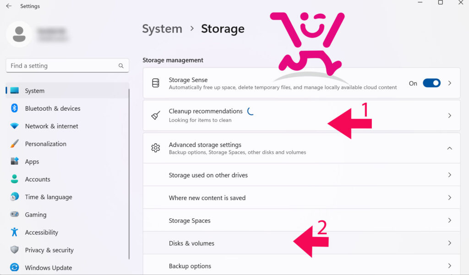The image size is (469, 275).
Task: Click the System breadcrumb link
Action: 162,29
